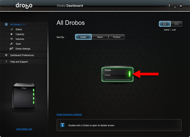
Task: Click the Drobo device image in the sidebar
Action: point(24,96)
